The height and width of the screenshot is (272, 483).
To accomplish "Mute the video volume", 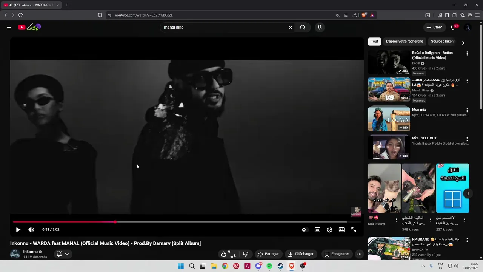I will (x=31, y=229).
